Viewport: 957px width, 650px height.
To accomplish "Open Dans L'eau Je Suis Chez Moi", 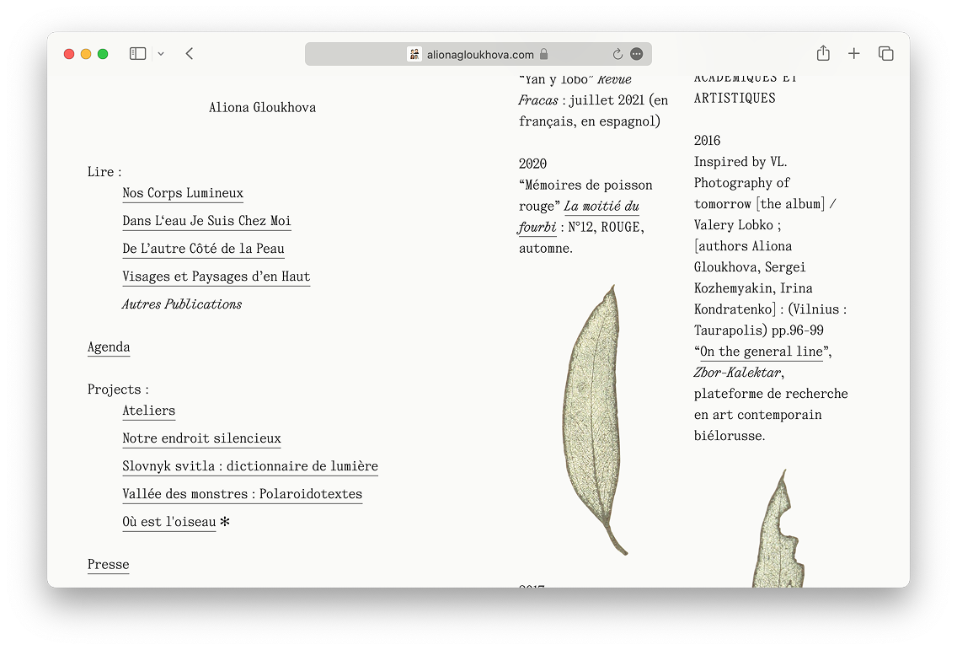I will (x=206, y=221).
